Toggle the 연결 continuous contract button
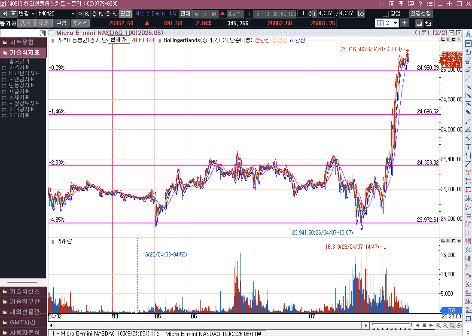 coord(125,13)
